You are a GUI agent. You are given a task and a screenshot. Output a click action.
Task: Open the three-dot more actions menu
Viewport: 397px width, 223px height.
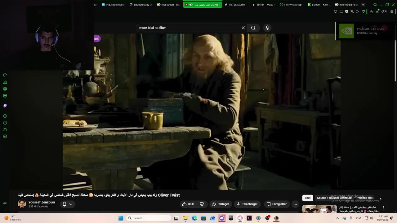click(295, 204)
